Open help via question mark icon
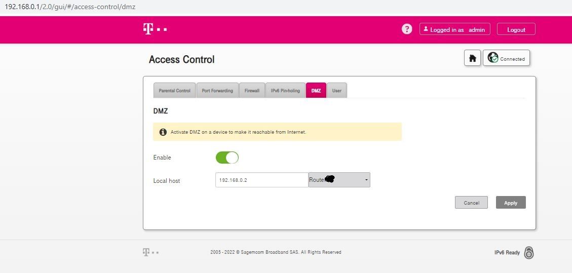 click(407, 29)
